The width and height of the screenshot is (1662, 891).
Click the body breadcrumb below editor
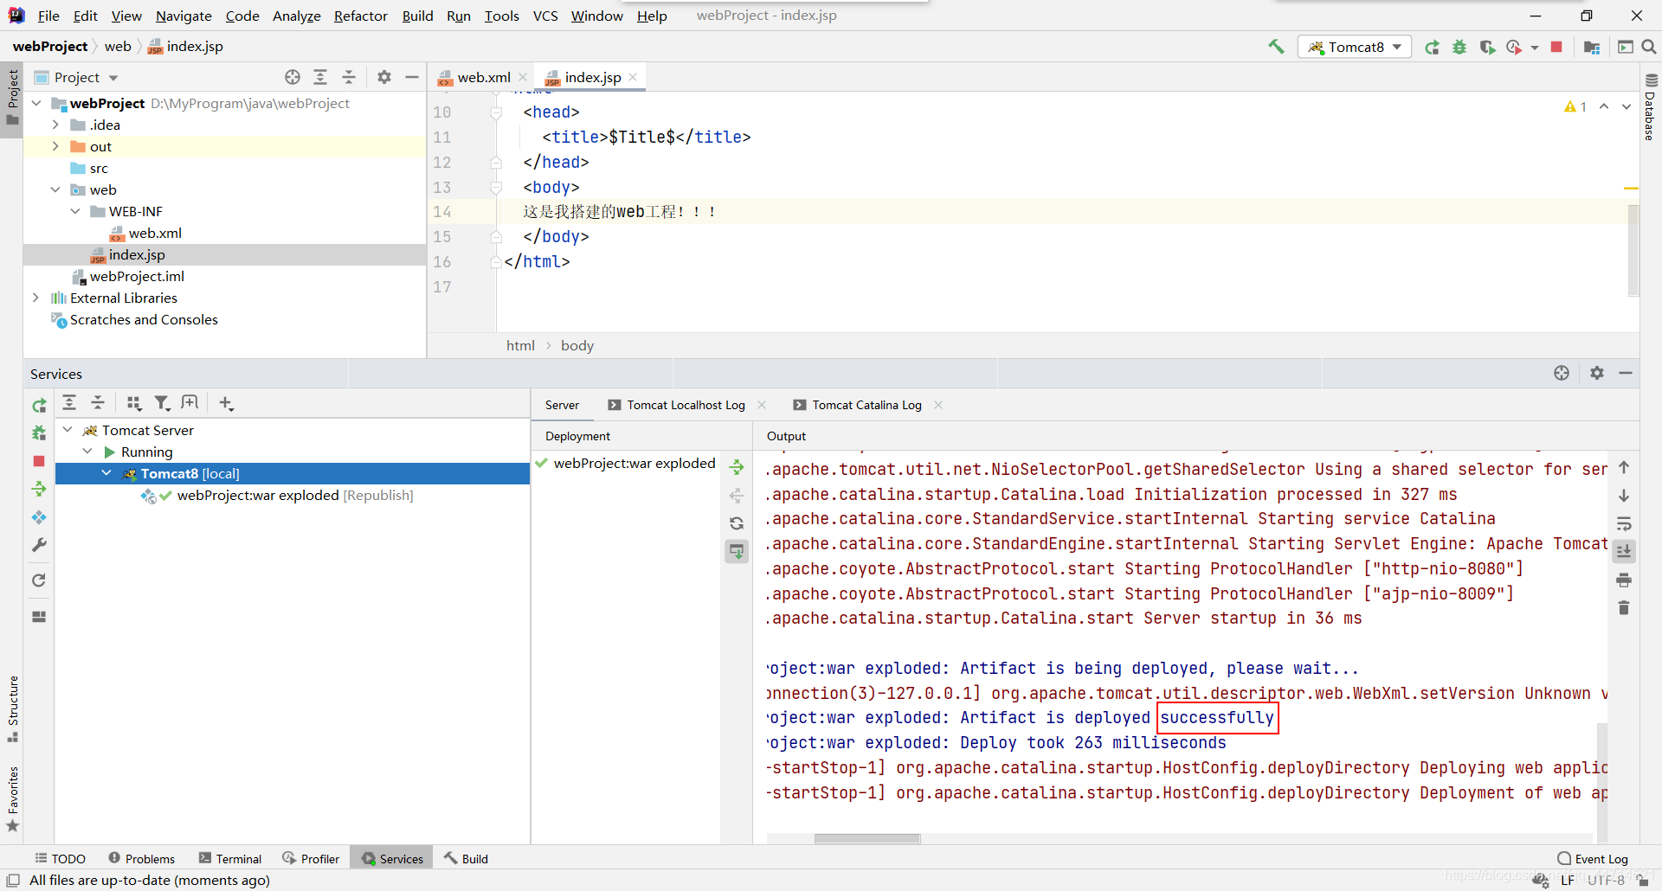[577, 345]
